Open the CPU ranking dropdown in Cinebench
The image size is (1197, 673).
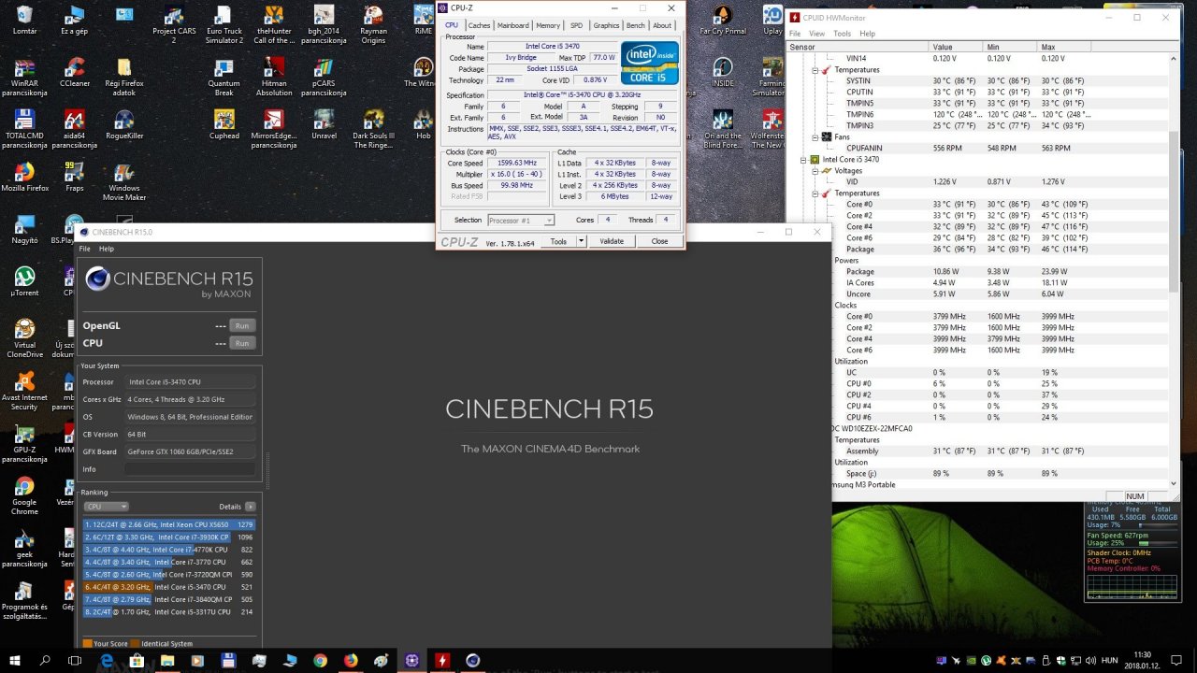pos(105,507)
